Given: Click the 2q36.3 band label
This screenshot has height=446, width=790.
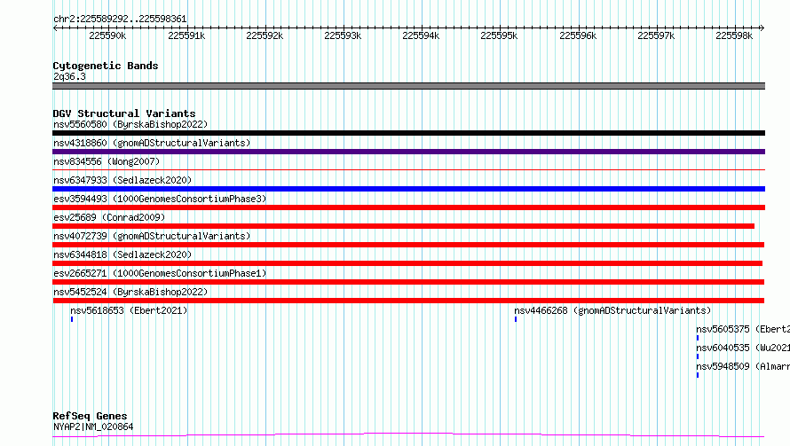Looking at the screenshot, I should 69,76.
